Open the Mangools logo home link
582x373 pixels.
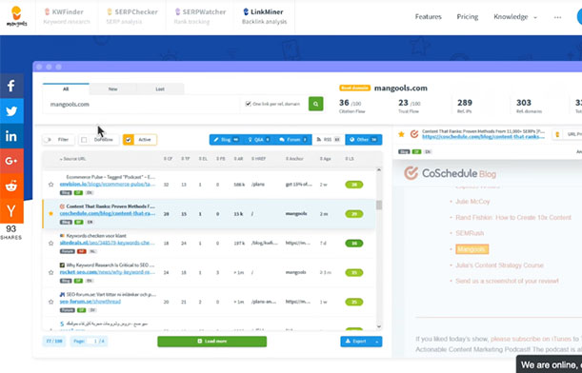tap(17, 17)
